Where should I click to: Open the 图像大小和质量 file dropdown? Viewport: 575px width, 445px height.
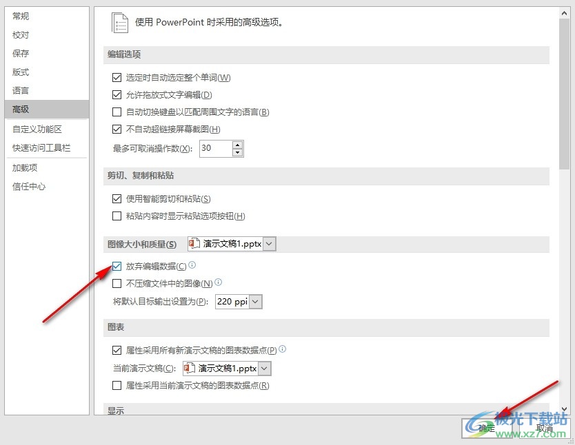point(269,244)
